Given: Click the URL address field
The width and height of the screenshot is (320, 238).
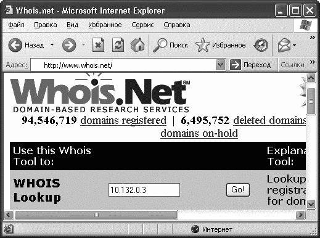Looking at the screenshot, I should (123, 65).
